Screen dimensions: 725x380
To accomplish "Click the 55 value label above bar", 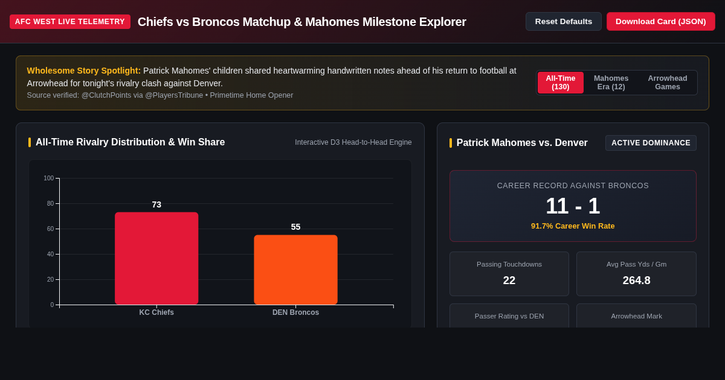I will pyautogui.click(x=295, y=227).
